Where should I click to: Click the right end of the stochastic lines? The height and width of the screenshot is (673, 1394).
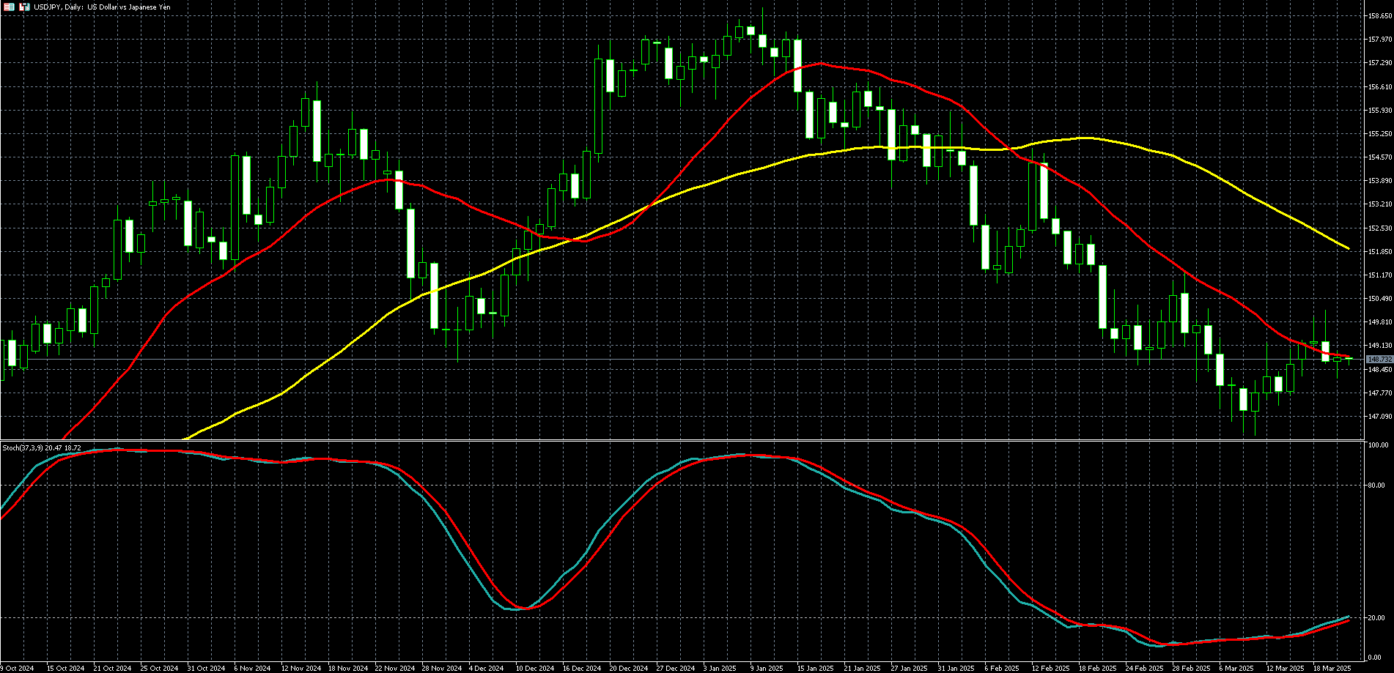(x=1349, y=617)
